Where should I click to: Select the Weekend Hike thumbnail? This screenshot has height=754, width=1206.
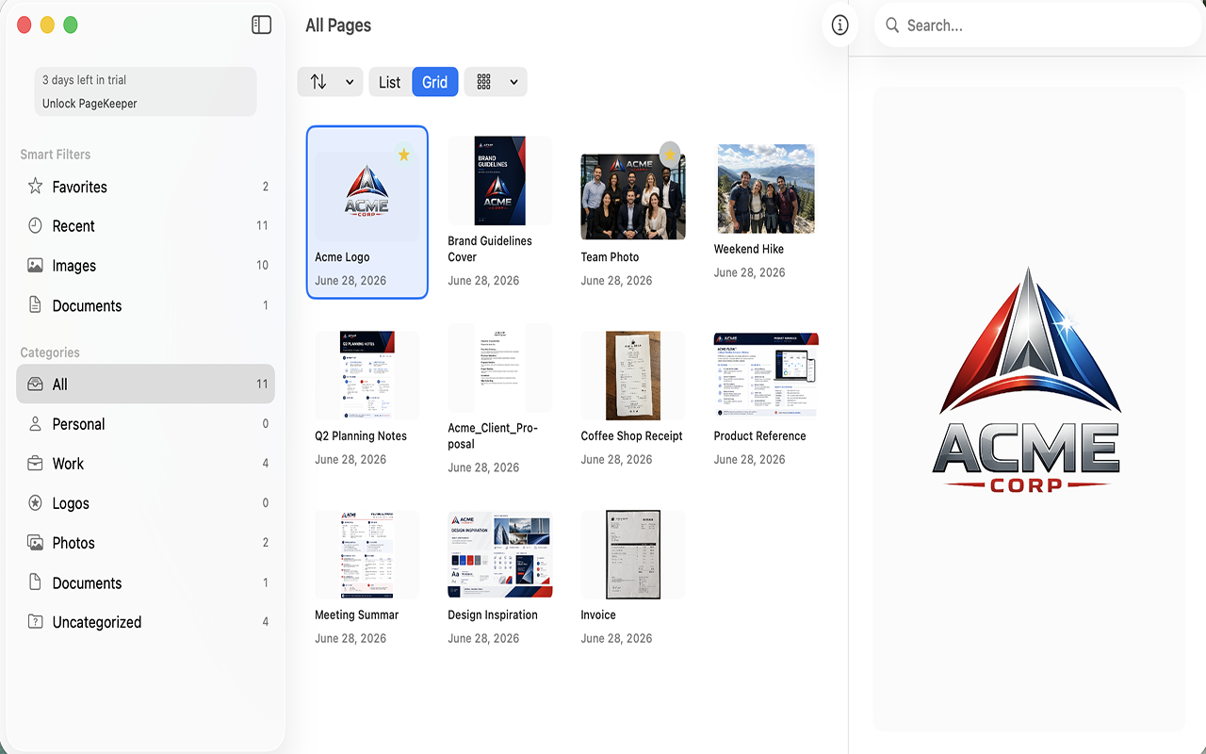point(766,188)
